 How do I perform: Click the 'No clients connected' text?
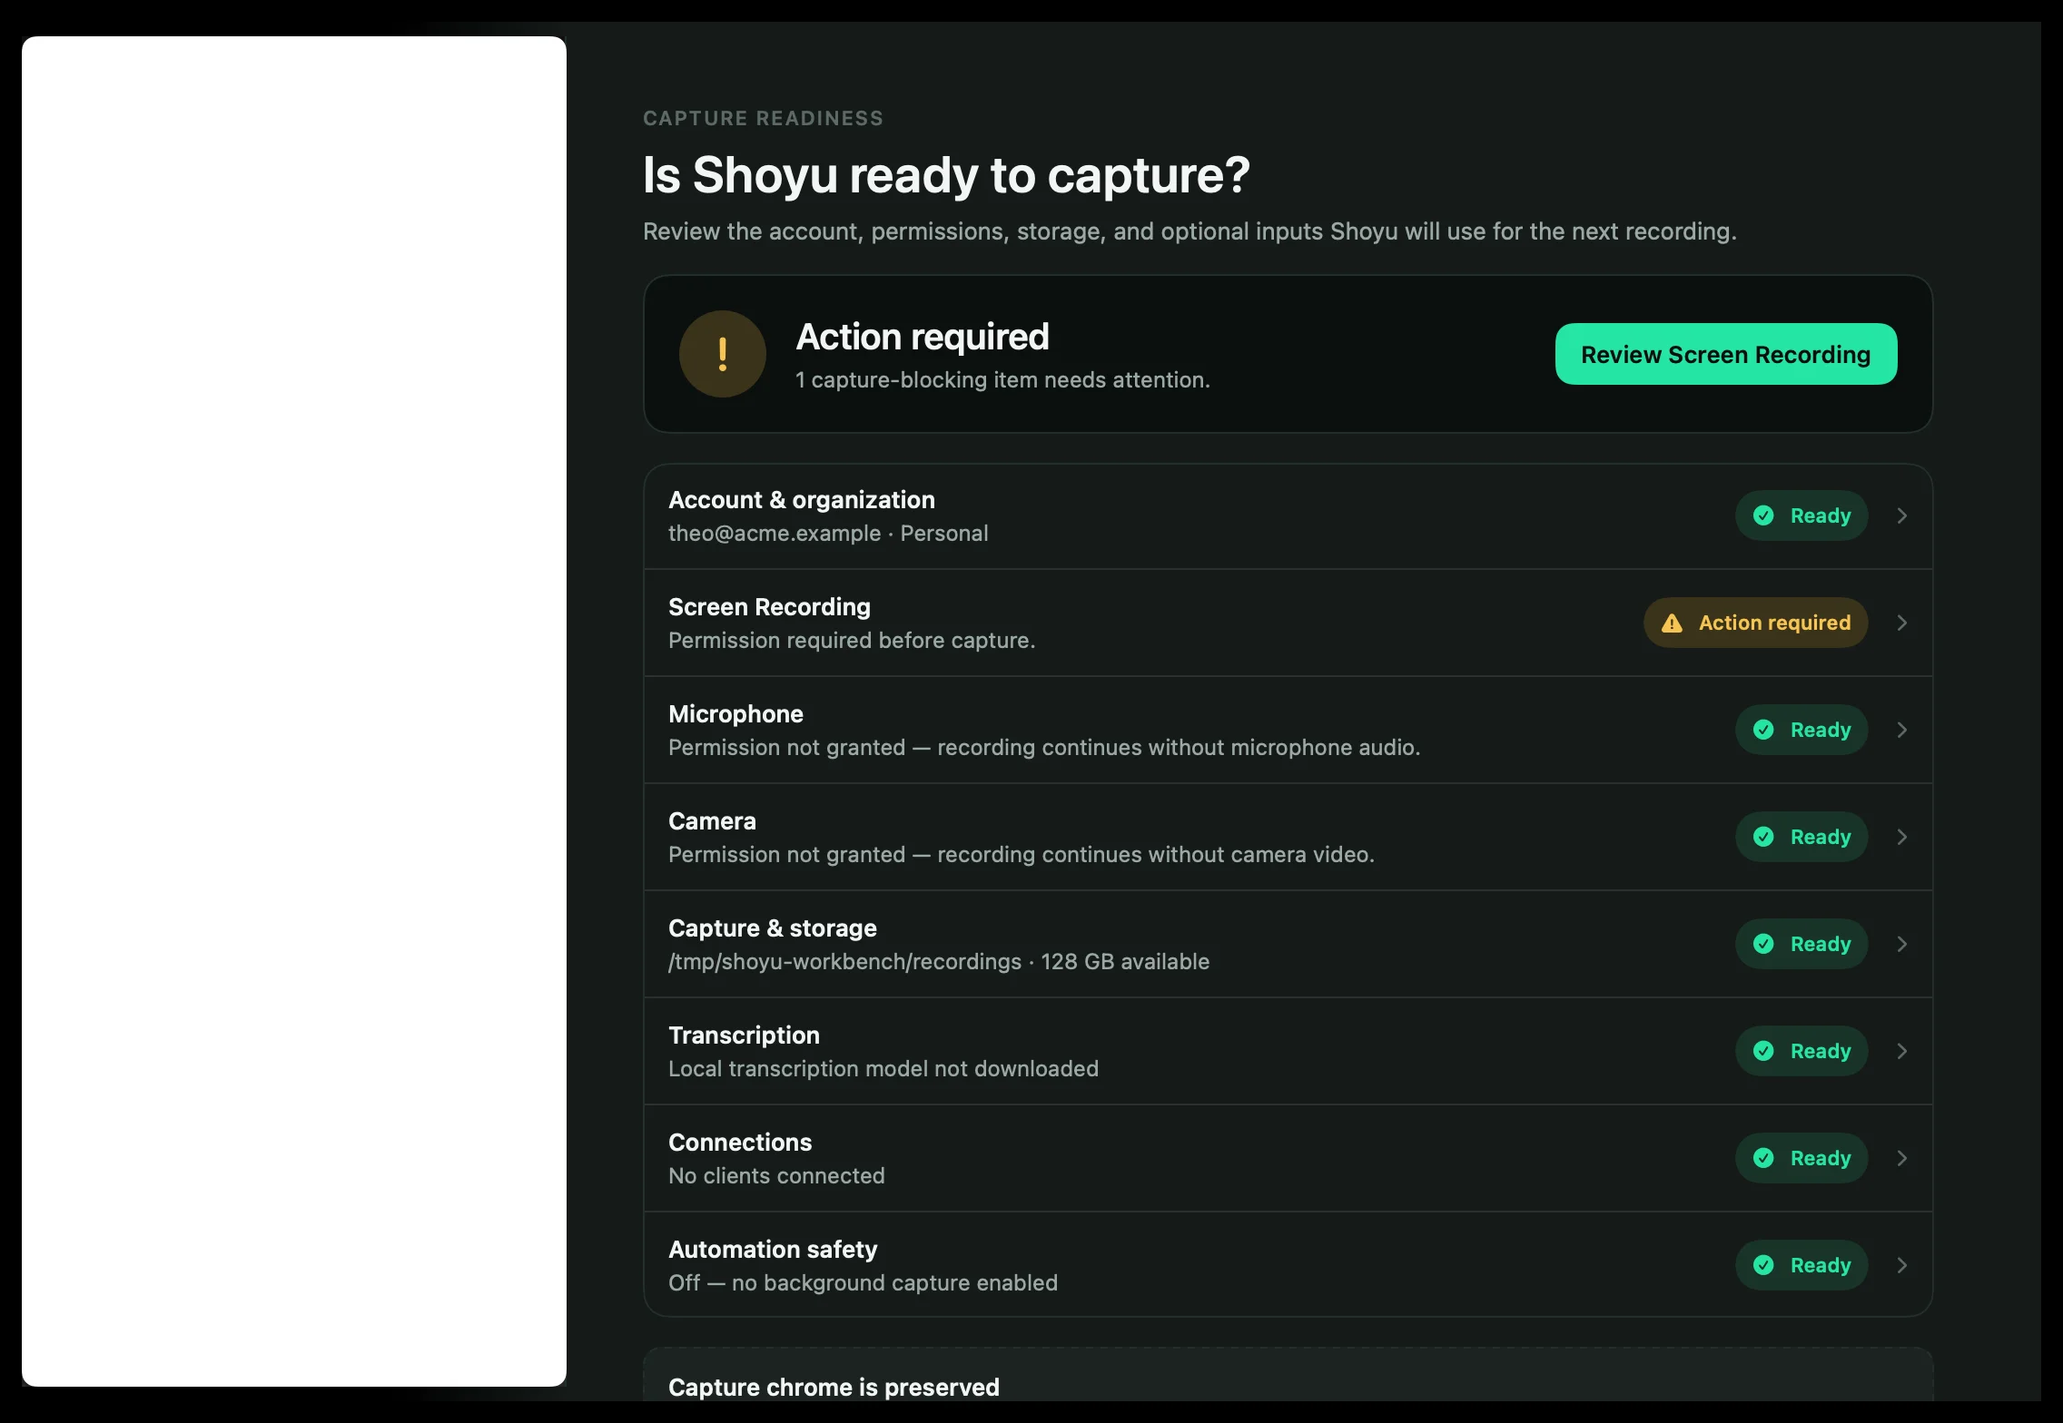[776, 1176]
